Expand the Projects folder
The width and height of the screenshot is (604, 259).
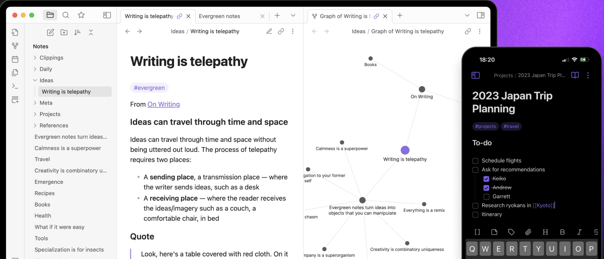(35, 114)
